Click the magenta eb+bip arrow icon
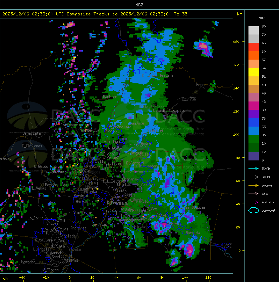279x282 pixels. coord(254,202)
